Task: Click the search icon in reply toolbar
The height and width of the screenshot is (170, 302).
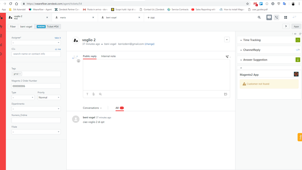Action: 100,94
